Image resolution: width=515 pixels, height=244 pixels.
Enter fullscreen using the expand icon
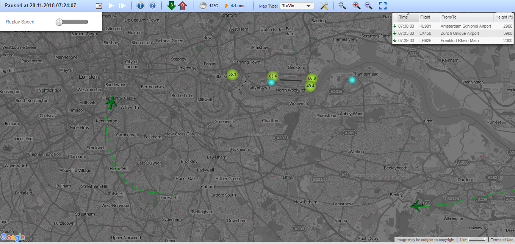(383, 6)
